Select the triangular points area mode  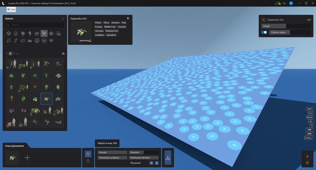click(x=88, y=161)
